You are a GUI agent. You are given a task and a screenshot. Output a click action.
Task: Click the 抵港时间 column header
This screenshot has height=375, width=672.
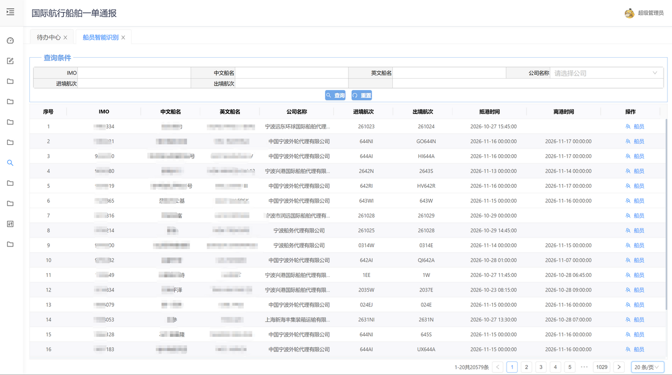click(489, 112)
